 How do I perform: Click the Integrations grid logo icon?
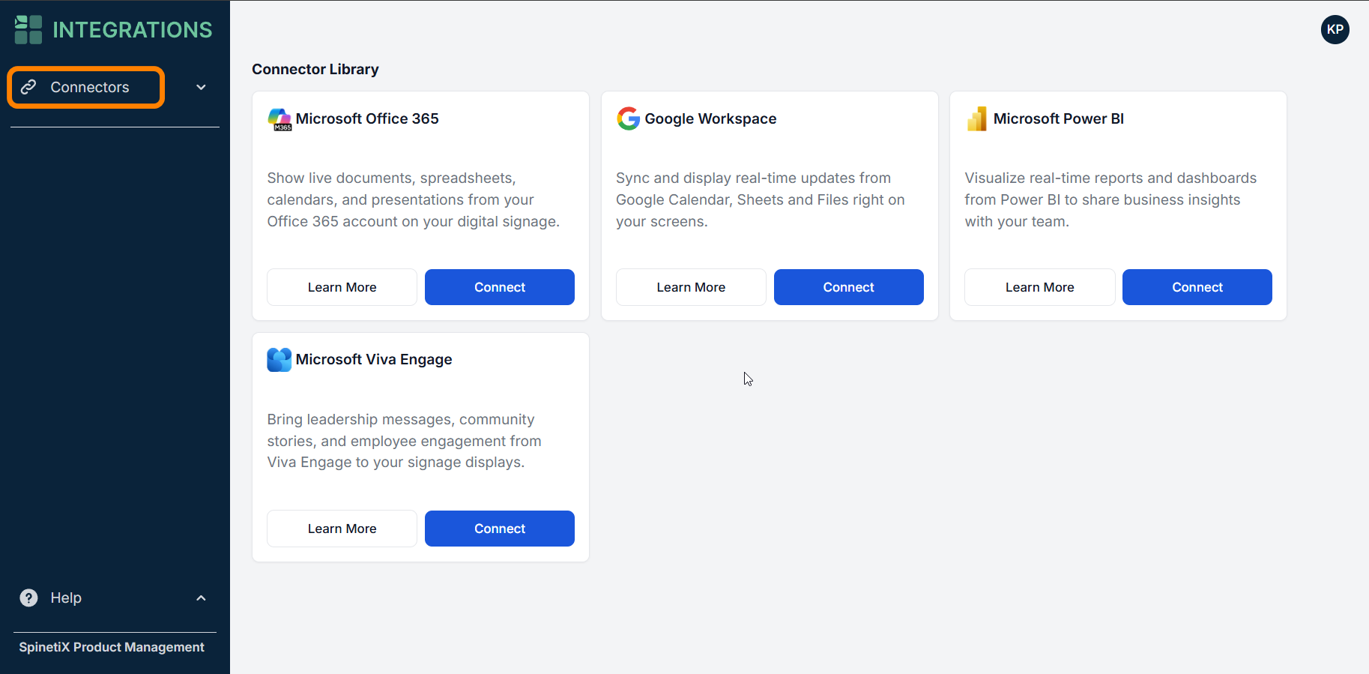(28, 29)
